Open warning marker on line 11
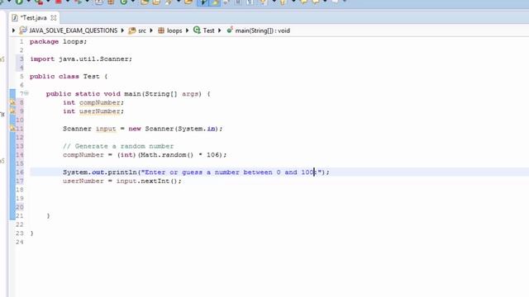529x297 pixels. (12, 129)
